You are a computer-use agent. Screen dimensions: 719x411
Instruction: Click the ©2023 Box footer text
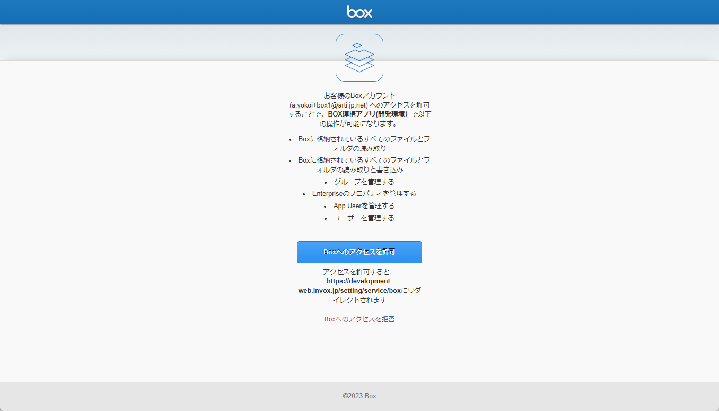pos(359,396)
